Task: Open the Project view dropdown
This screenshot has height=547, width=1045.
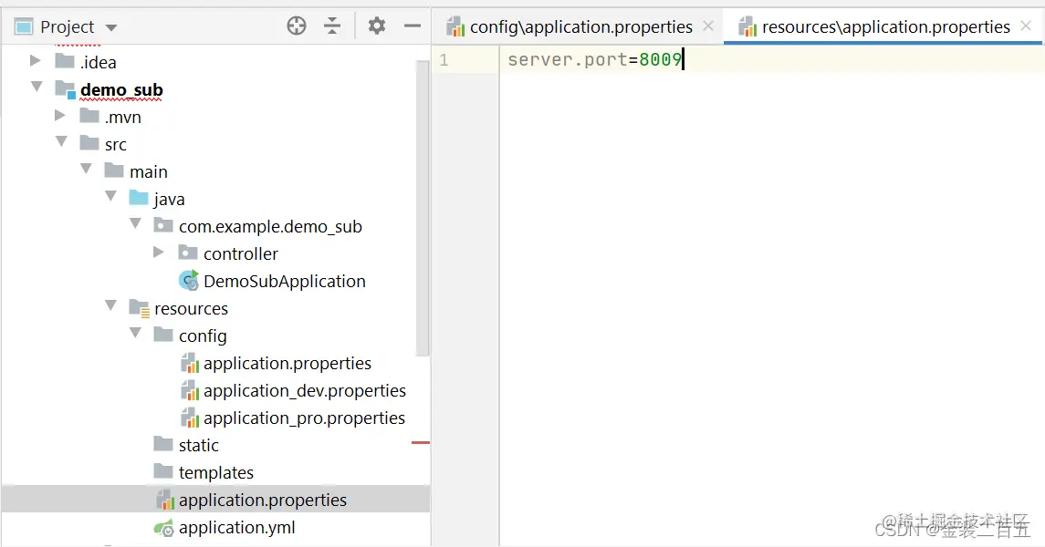Action: [111, 27]
